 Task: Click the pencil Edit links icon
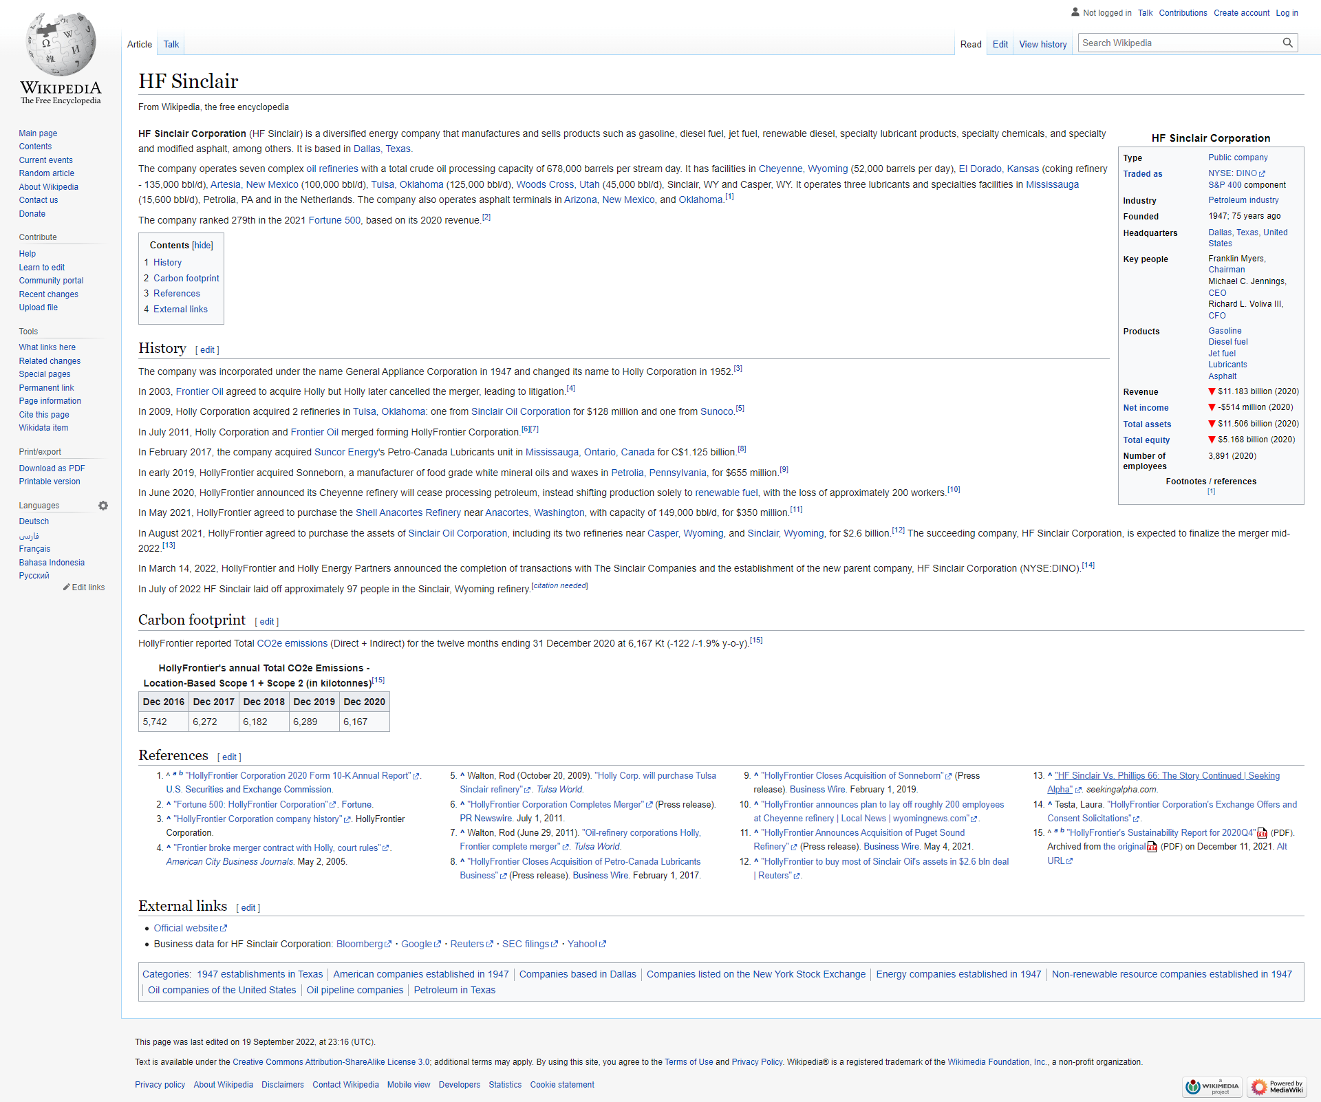click(x=67, y=587)
